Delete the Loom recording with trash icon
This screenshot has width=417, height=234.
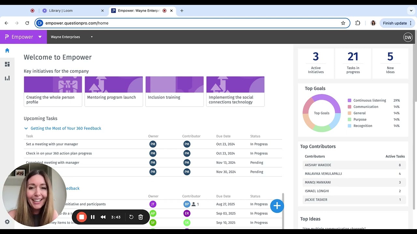pyautogui.click(x=141, y=217)
